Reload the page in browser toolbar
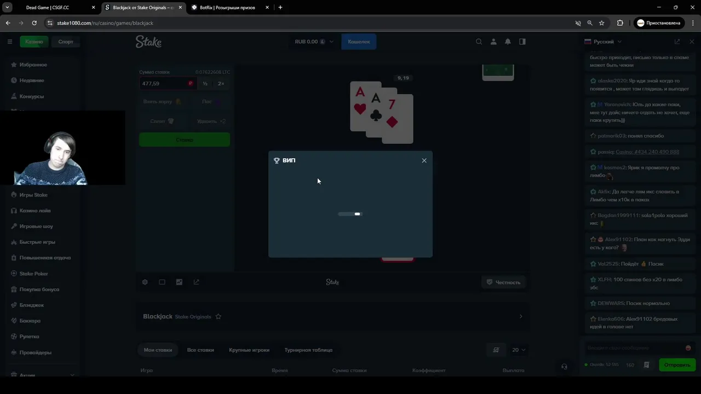 pos(34,23)
